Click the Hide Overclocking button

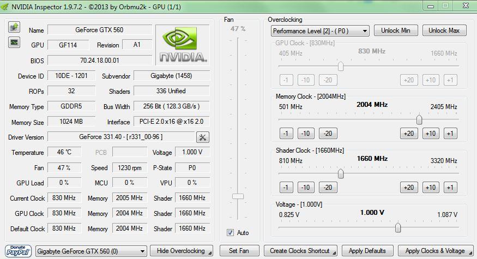click(x=182, y=251)
